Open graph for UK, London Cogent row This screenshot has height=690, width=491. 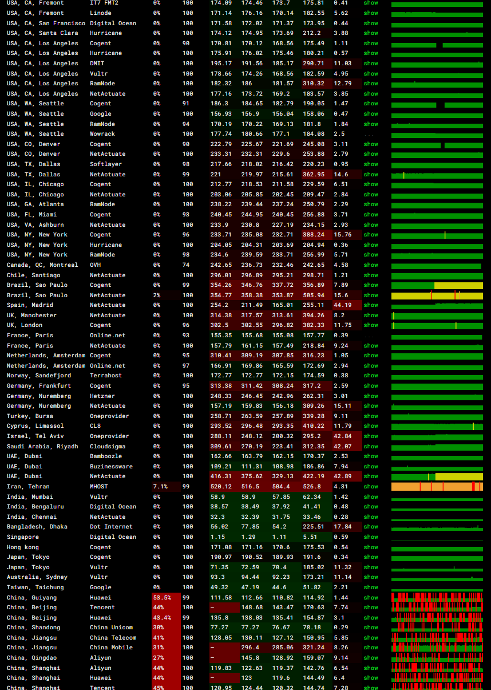point(437,325)
